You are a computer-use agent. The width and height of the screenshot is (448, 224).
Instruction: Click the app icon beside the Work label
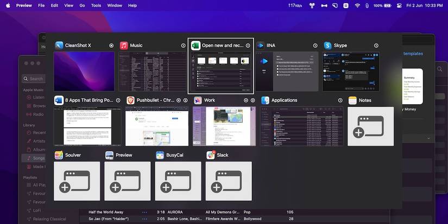click(198, 100)
